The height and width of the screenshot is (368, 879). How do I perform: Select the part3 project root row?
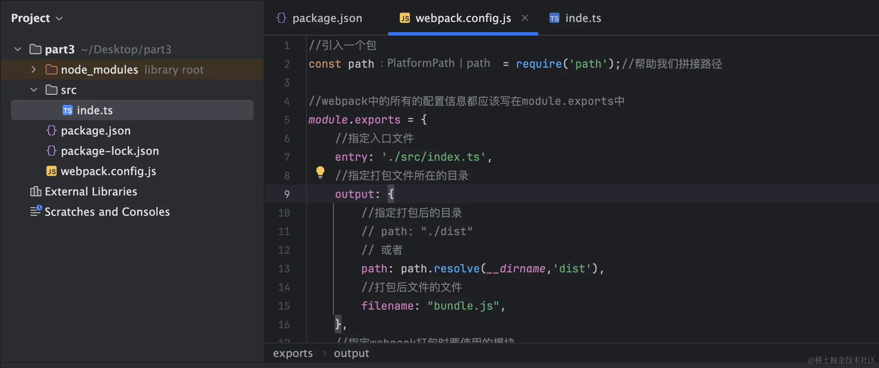(132, 49)
